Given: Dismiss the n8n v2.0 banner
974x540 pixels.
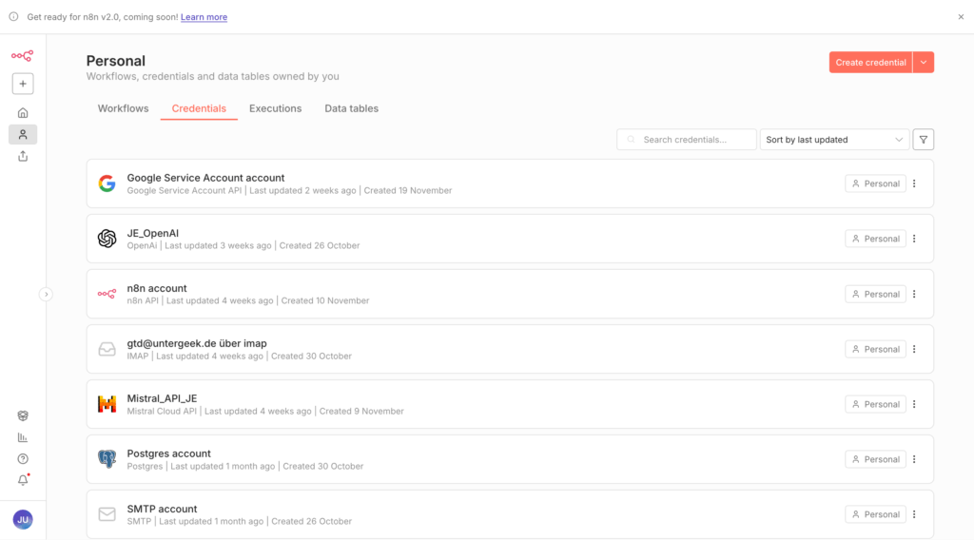Looking at the screenshot, I should 961,17.
